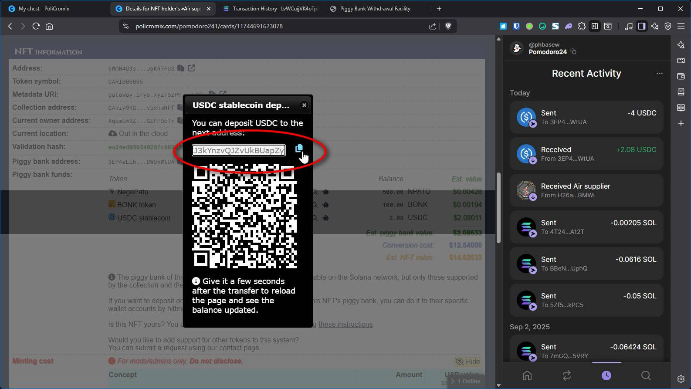Click the piggy deposit icon for BONK token
Screen dimensions: 691x389
(x=325, y=205)
